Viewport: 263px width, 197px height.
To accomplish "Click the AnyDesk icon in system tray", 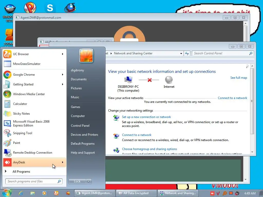I will 212,193.
